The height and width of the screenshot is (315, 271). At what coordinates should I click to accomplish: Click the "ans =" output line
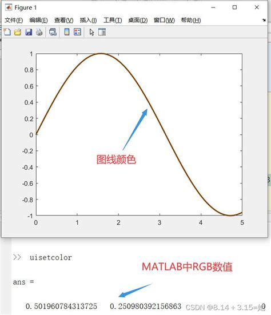click(x=23, y=282)
